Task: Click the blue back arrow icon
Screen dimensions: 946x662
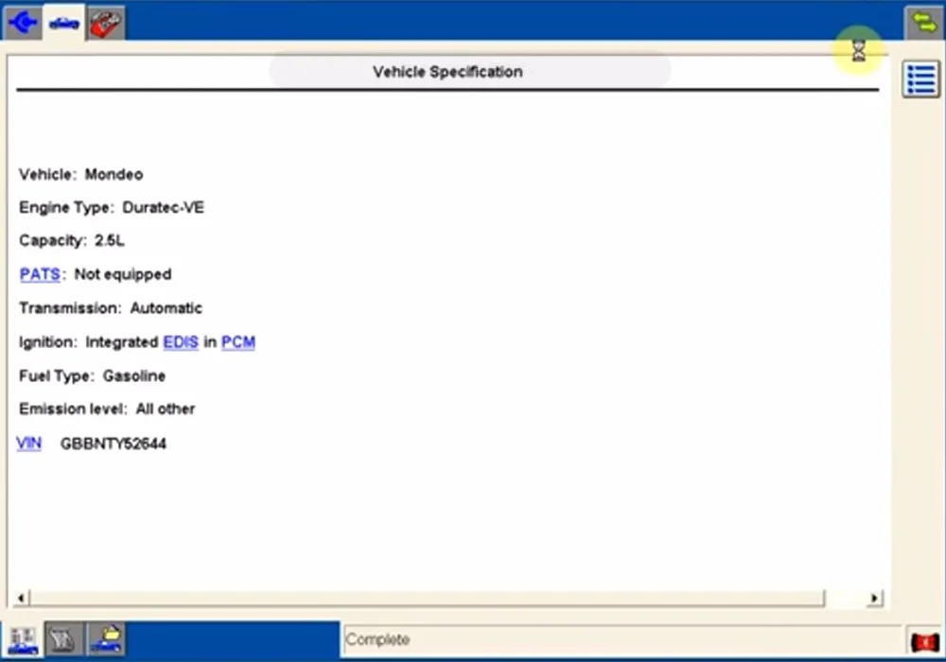Action: pyautogui.click(x=23, y=23)
